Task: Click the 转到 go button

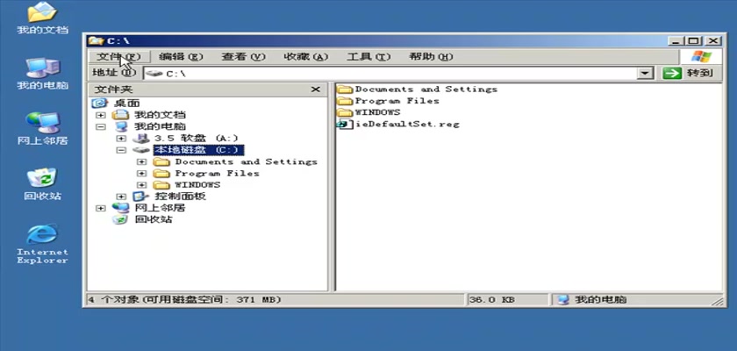Action: click(x=688, y=74)
